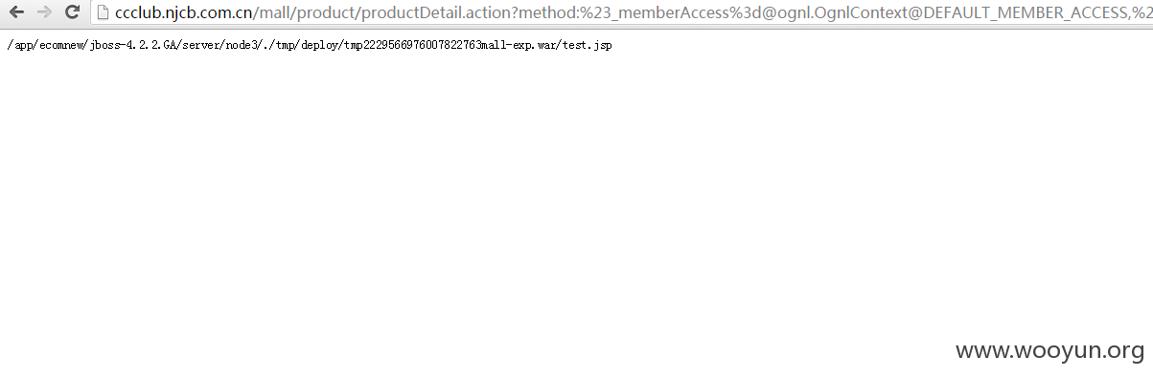Screen dimensions: 1153x378
Task: Reload the page with the refresh icon
Action: (72, 12)
